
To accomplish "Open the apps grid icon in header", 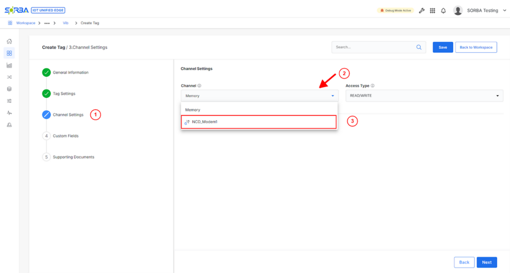I will pyautogui.click(x=432, y=11).
